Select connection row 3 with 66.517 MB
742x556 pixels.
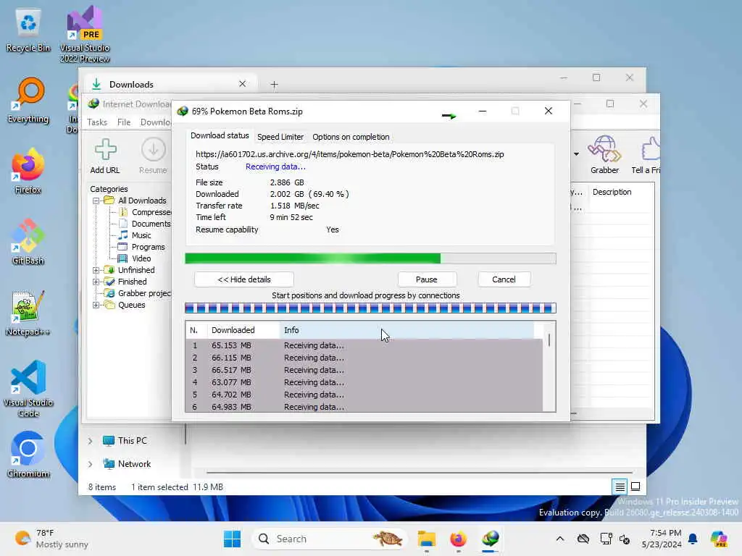tap(364, 370)
